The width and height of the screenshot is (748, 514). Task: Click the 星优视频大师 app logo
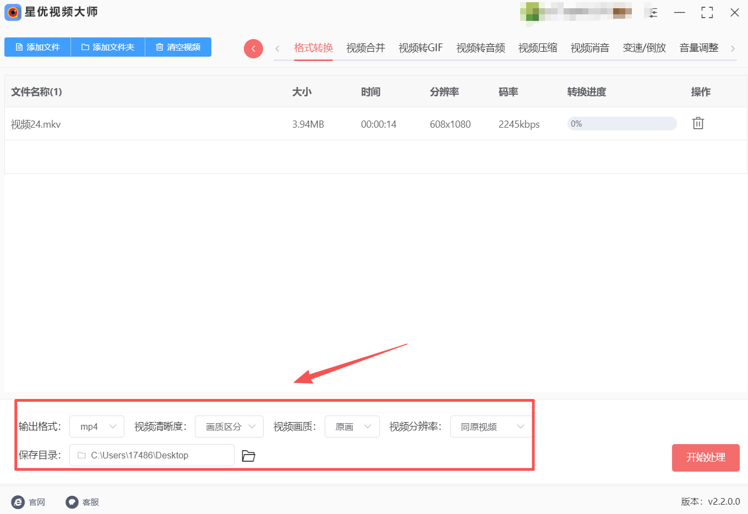point(13,12)
